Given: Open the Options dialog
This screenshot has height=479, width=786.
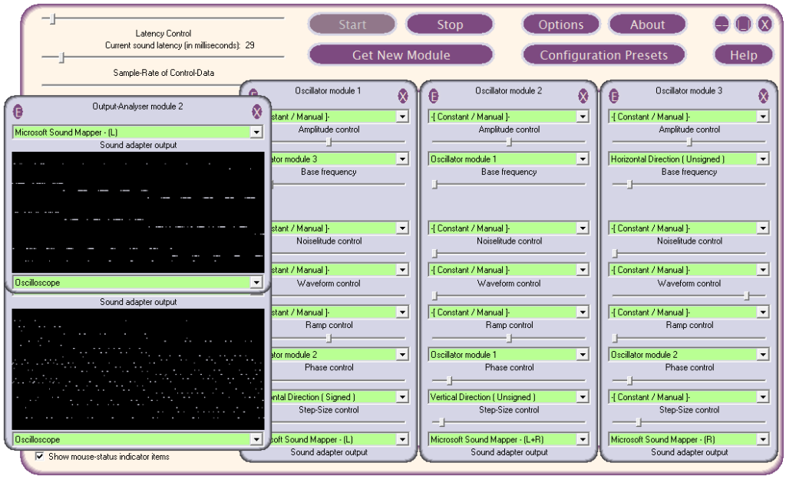Looking at the screenshot, I should point(561,25).
